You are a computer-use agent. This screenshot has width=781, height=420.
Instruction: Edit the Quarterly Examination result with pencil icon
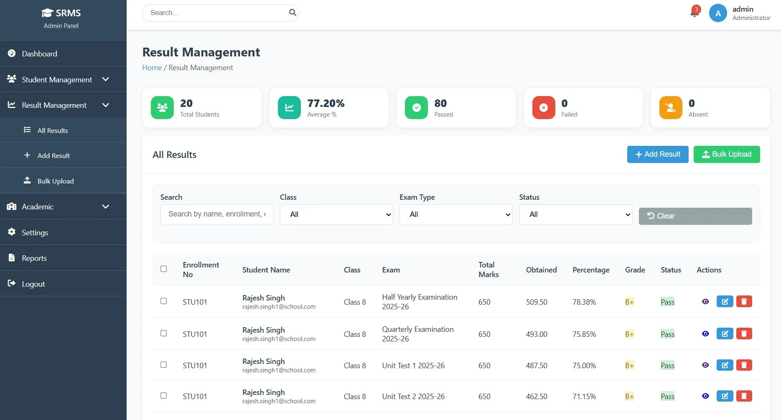click(x=725, y=333)
